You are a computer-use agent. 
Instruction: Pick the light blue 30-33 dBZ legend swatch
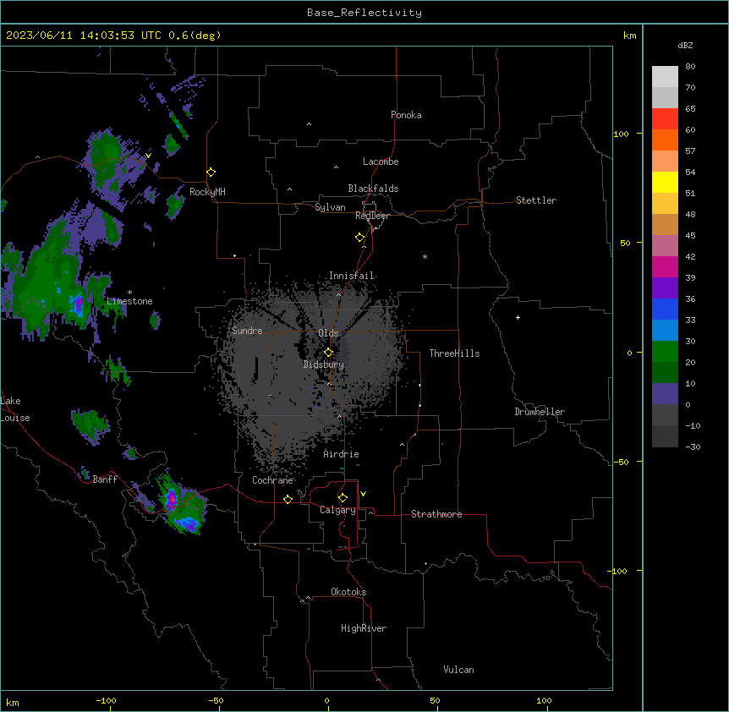tap(665, 331)
